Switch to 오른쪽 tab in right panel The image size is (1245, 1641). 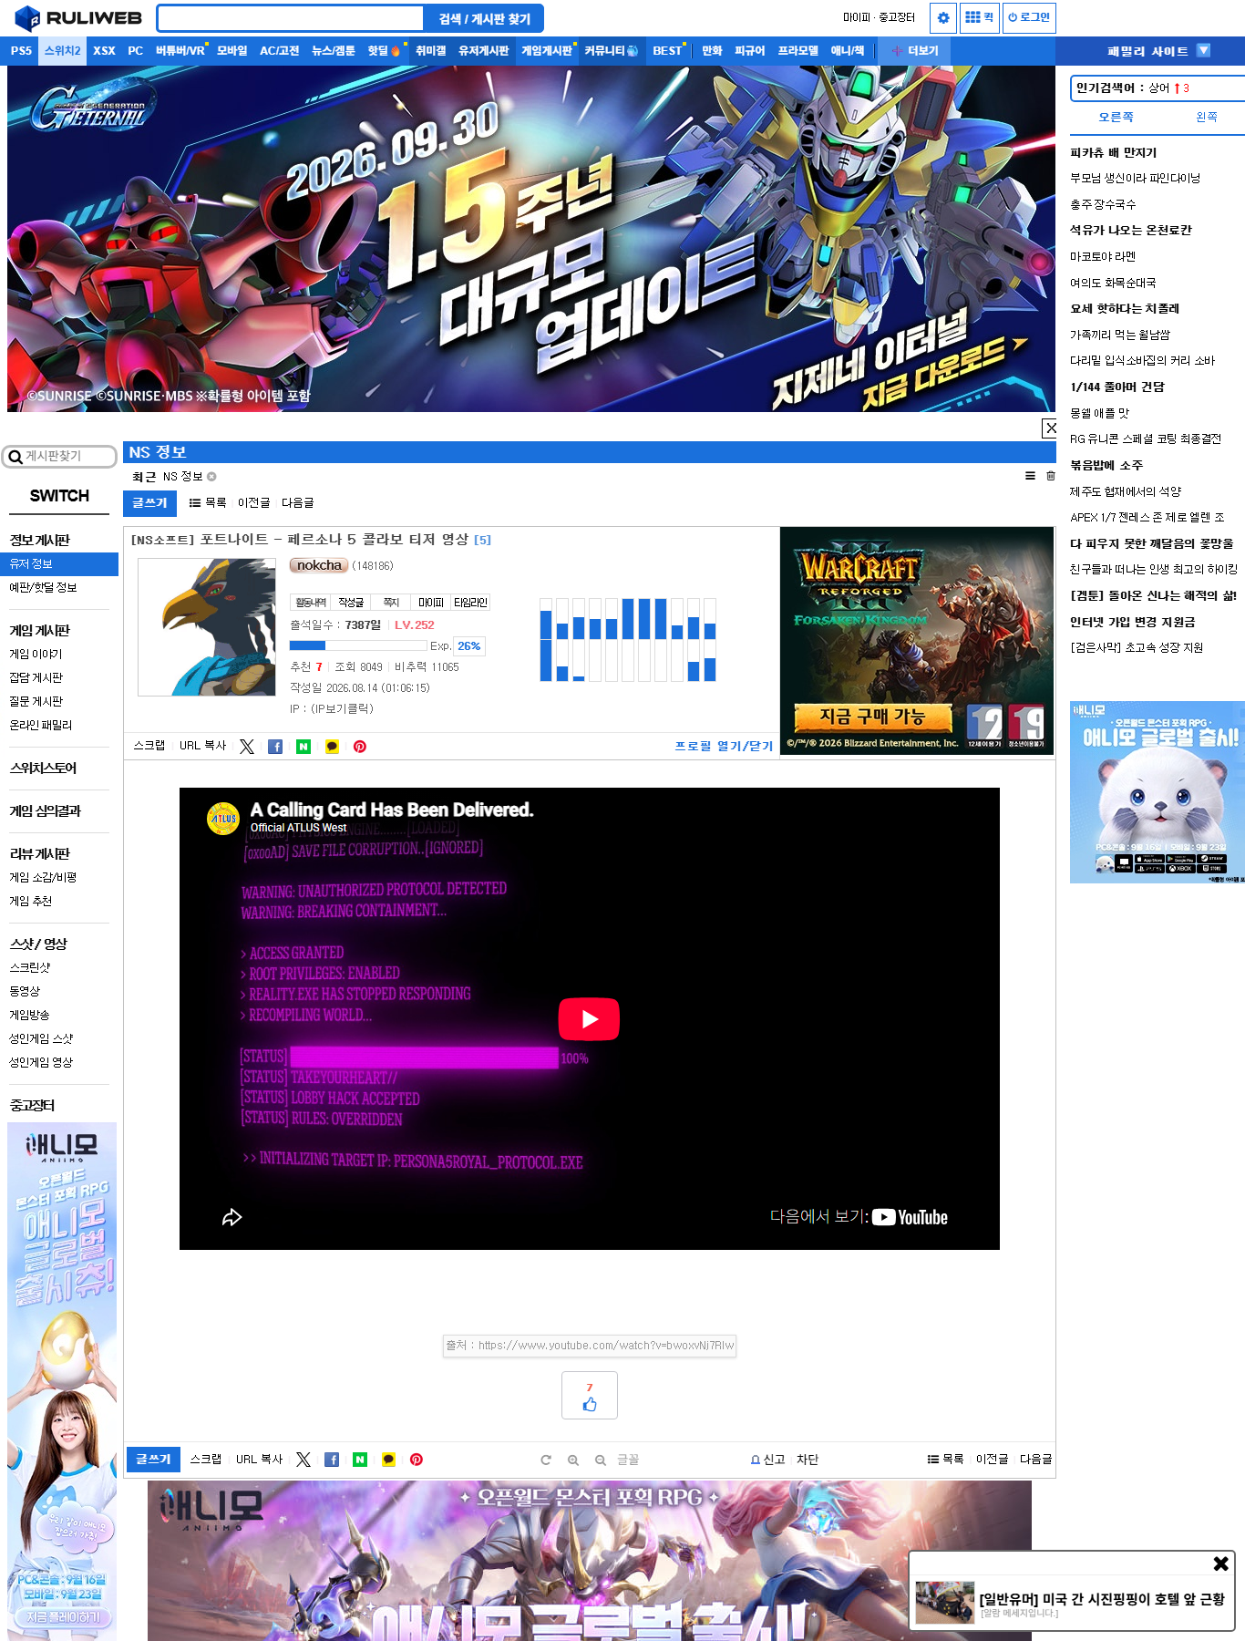pyautogui.click(x=1116, y=118)
